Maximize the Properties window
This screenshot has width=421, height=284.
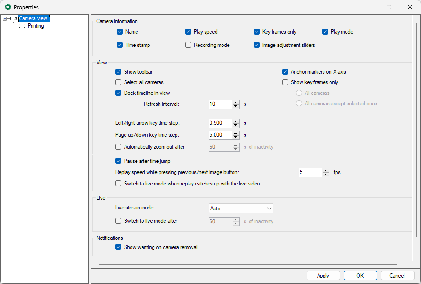coord(389,7)
